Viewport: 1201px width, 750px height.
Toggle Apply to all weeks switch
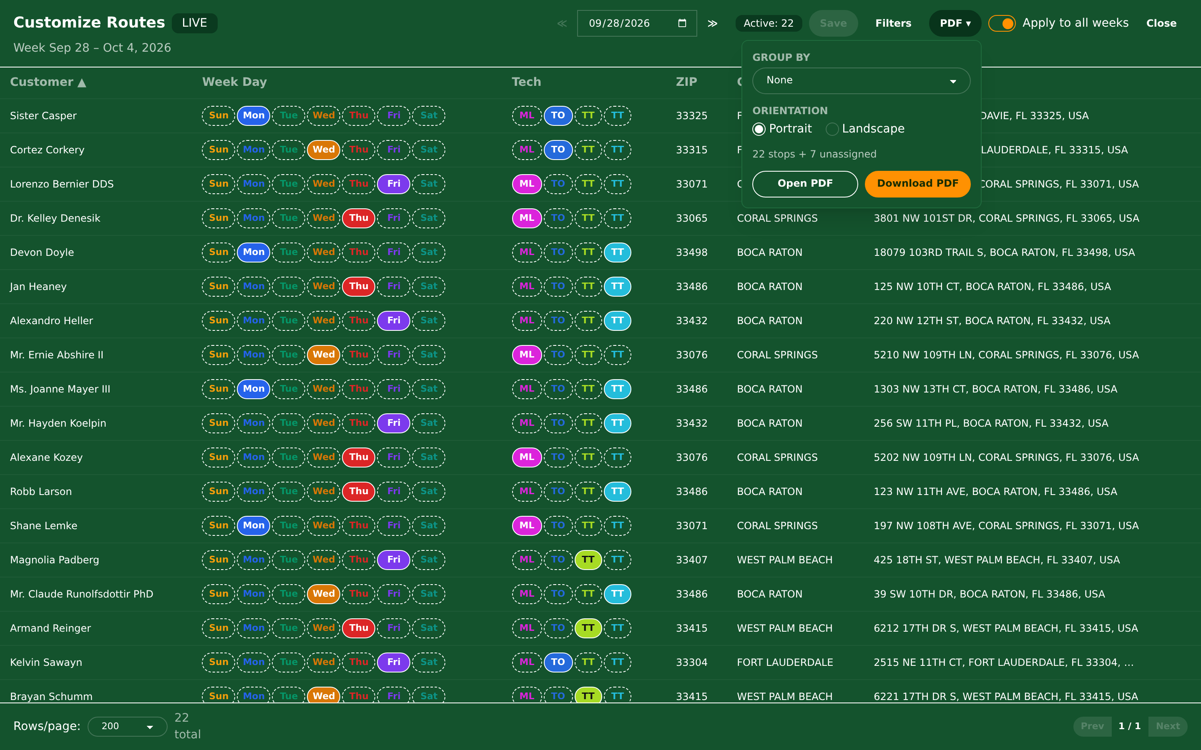[x=1002, y=23]
